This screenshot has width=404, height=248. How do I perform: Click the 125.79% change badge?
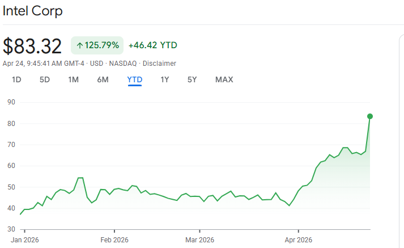click(x=97, y=45)
